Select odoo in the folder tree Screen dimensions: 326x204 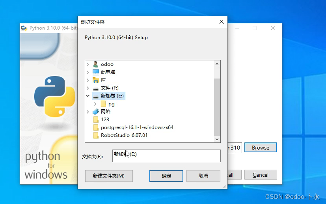(107, 64)
